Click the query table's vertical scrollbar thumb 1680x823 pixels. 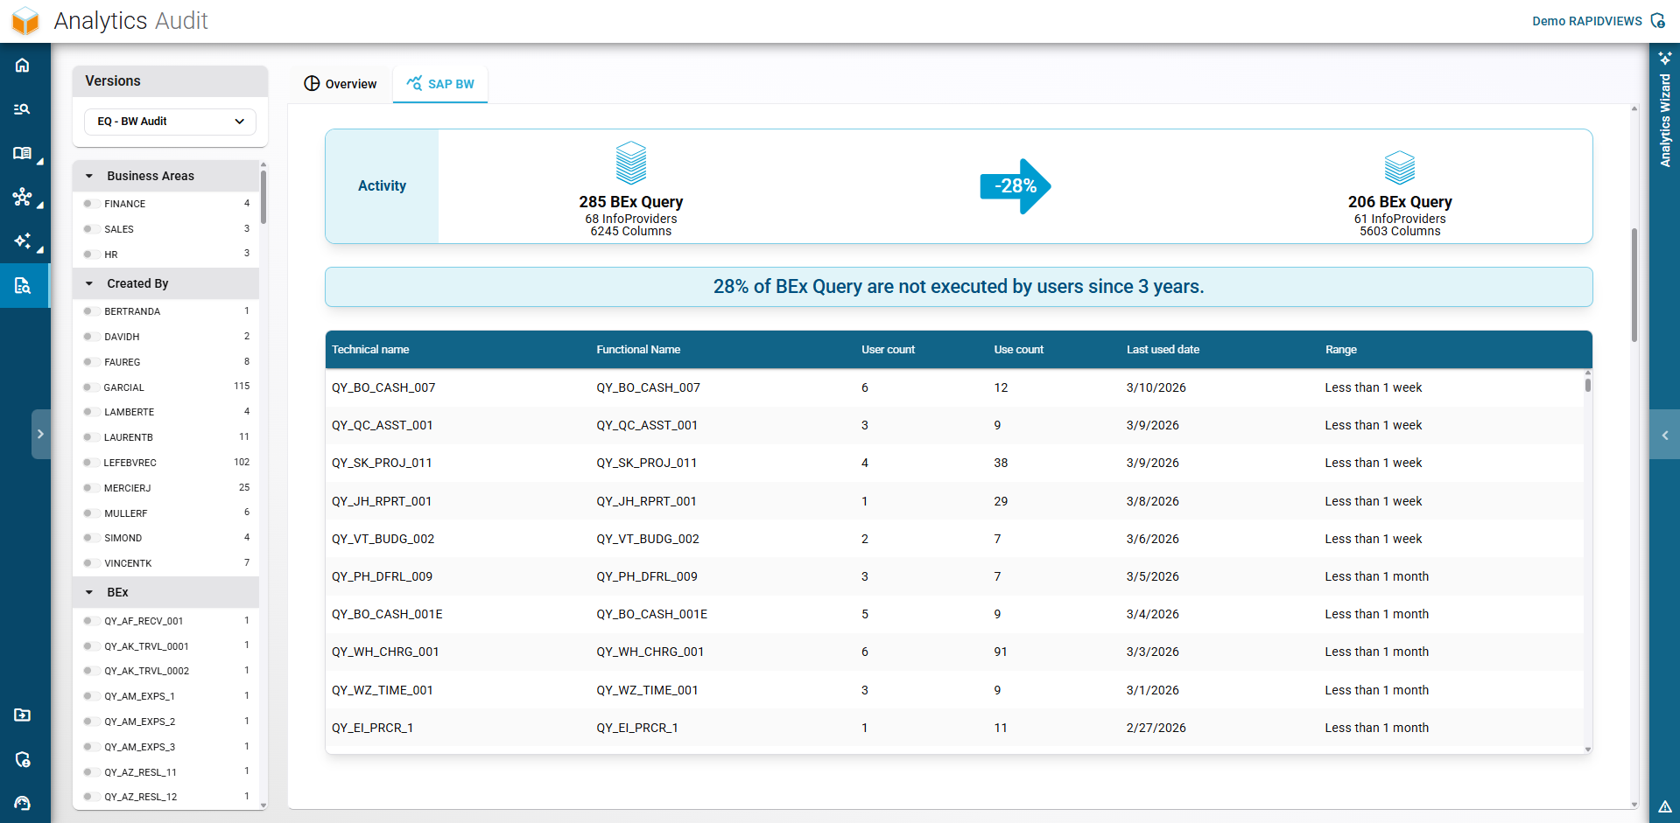1587,384
